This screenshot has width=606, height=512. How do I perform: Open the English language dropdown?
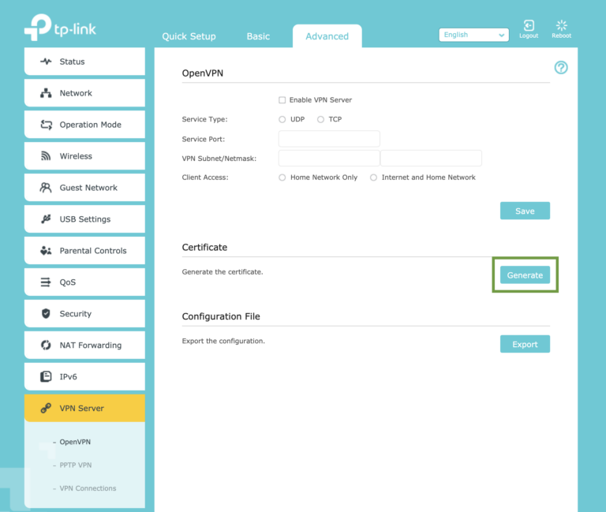[473, 35]
